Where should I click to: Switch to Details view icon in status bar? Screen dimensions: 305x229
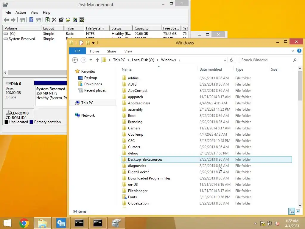click(292, 211)
